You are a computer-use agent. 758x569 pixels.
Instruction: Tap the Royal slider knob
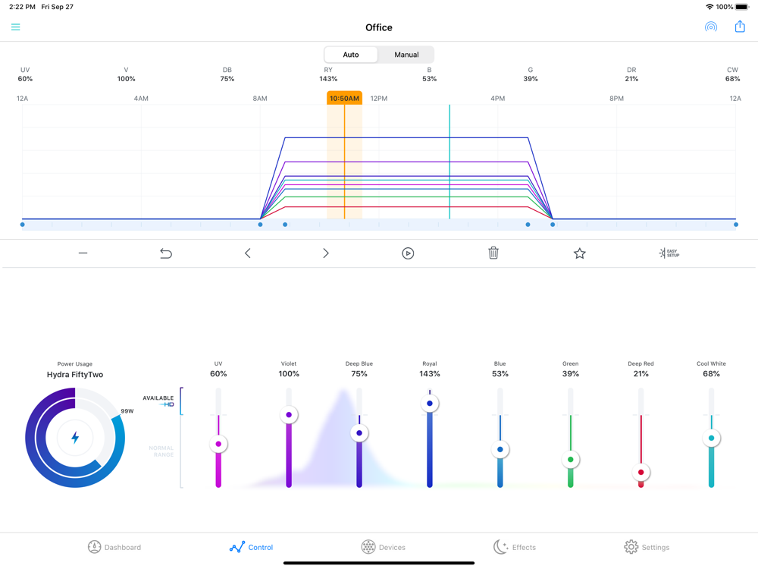click(430, 403)
